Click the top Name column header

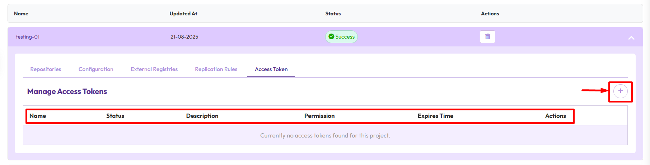click(21, 14)
